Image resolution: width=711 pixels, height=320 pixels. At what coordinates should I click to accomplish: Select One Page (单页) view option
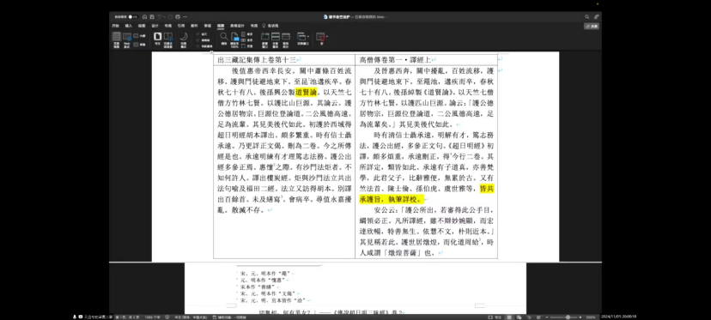click(x=247, y=34)
